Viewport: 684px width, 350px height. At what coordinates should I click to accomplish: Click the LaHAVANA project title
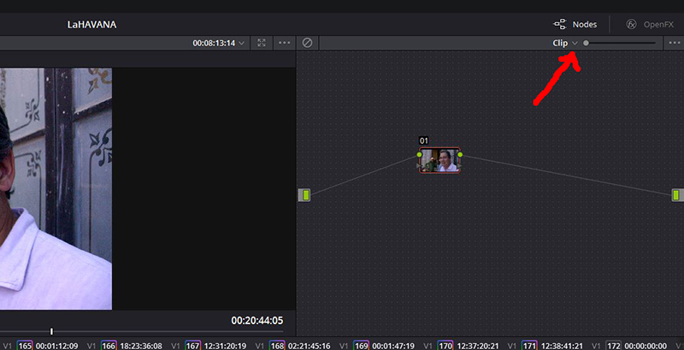(x=91, y=25)
